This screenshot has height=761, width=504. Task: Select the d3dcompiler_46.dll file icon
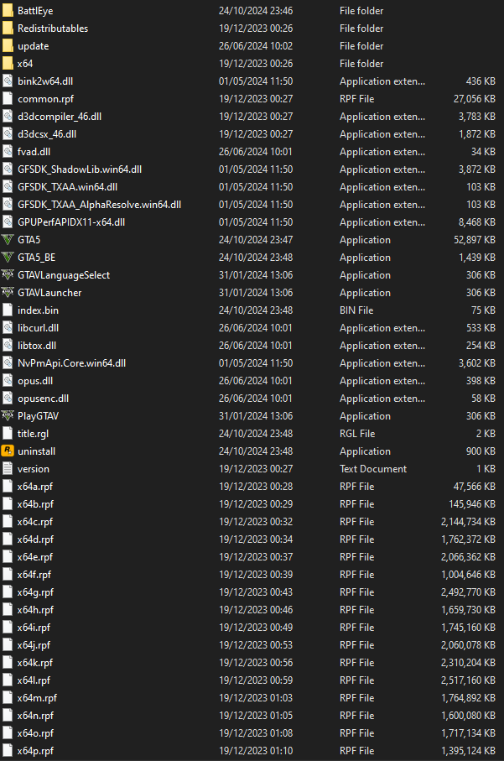[x=8, y=117]
